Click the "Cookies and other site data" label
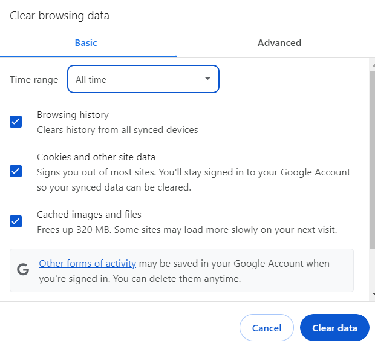Viewport: 375px width, 352px height. 96,157
